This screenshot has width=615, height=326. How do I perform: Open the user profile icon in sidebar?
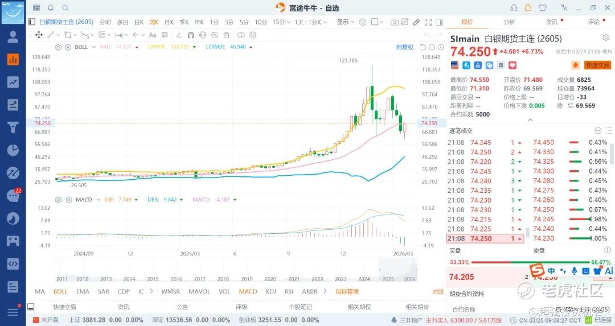tap(13, 37)
